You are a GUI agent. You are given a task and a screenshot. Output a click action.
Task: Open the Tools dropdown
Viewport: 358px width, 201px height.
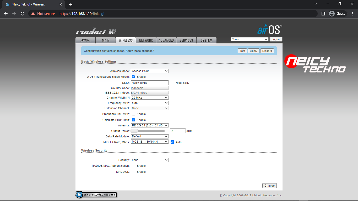point(249,39)
